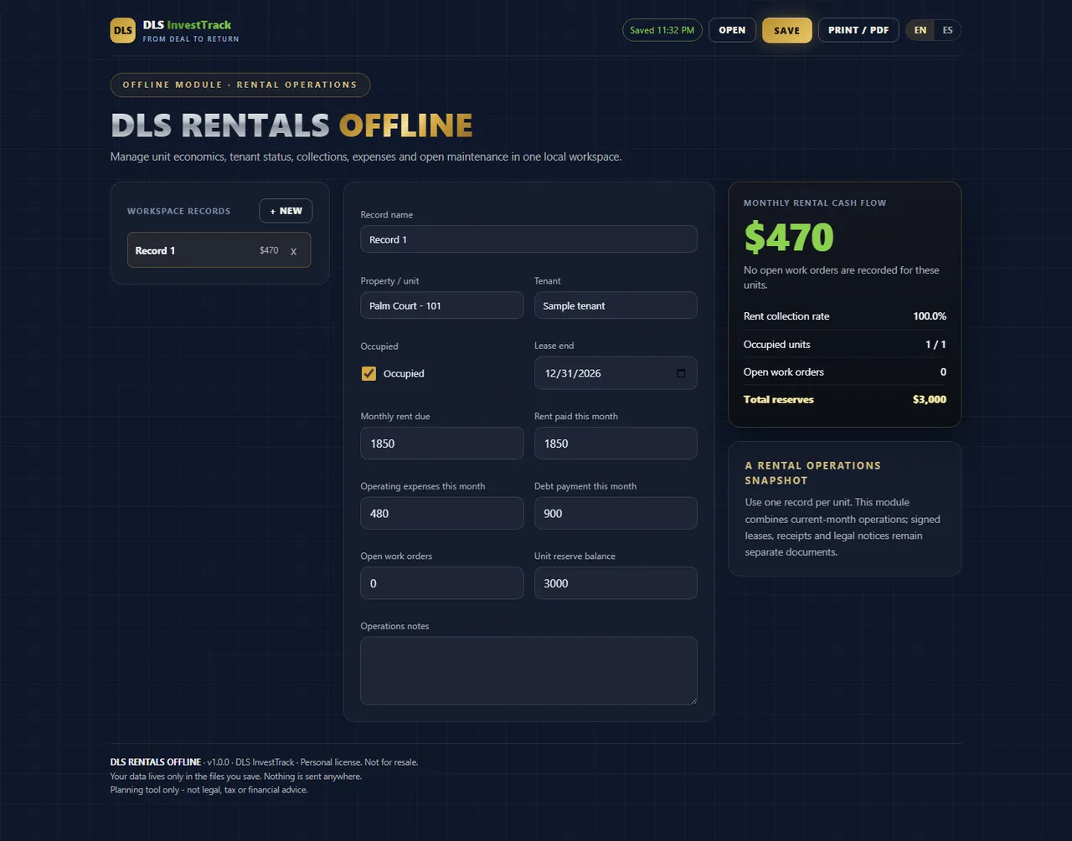Image resolution: width=1072 pixels, height=841 pixels.
Task: Edit Operating expenses this month field
Action: 442,513
